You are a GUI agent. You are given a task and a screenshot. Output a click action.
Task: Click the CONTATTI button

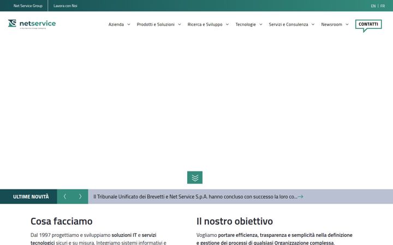[368, 24]
